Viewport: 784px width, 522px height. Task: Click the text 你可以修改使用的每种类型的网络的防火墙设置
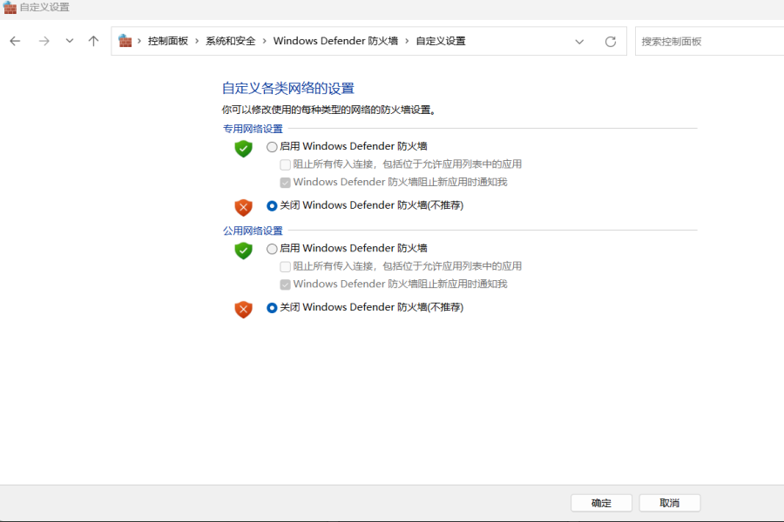click(328, 110)
